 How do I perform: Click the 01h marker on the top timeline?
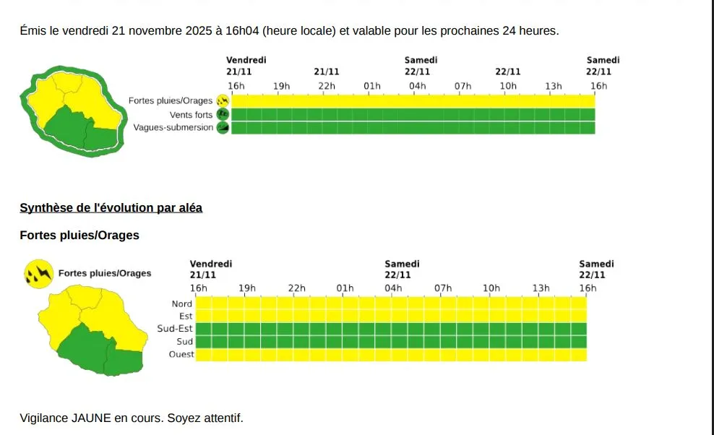pyautogui.click(x=372, y=86)
